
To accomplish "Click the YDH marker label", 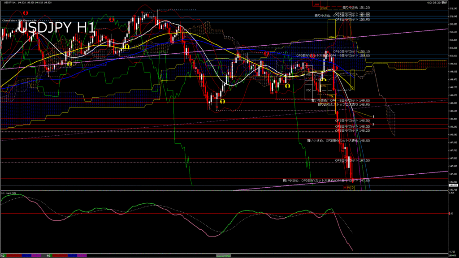I will [x=331, y=38].
